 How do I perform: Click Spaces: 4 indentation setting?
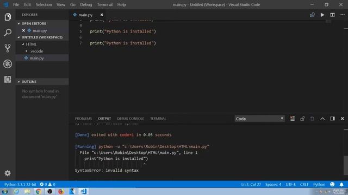pyautogui.click(x=273, y=184)
